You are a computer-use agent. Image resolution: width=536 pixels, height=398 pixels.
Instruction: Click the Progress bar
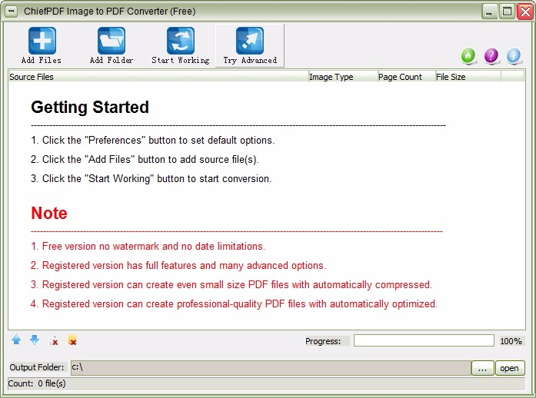pos(424,340)
